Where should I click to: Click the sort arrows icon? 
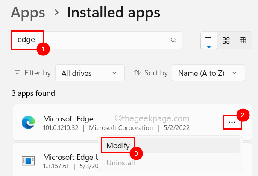(x=138, y=73)
